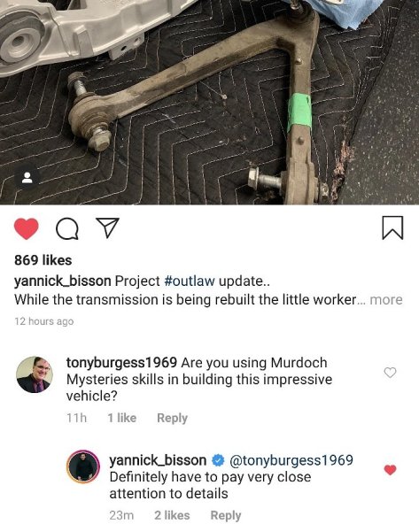The image size is (419, 524).
Task: Click the blue verified badge icon
Action: 218,460
